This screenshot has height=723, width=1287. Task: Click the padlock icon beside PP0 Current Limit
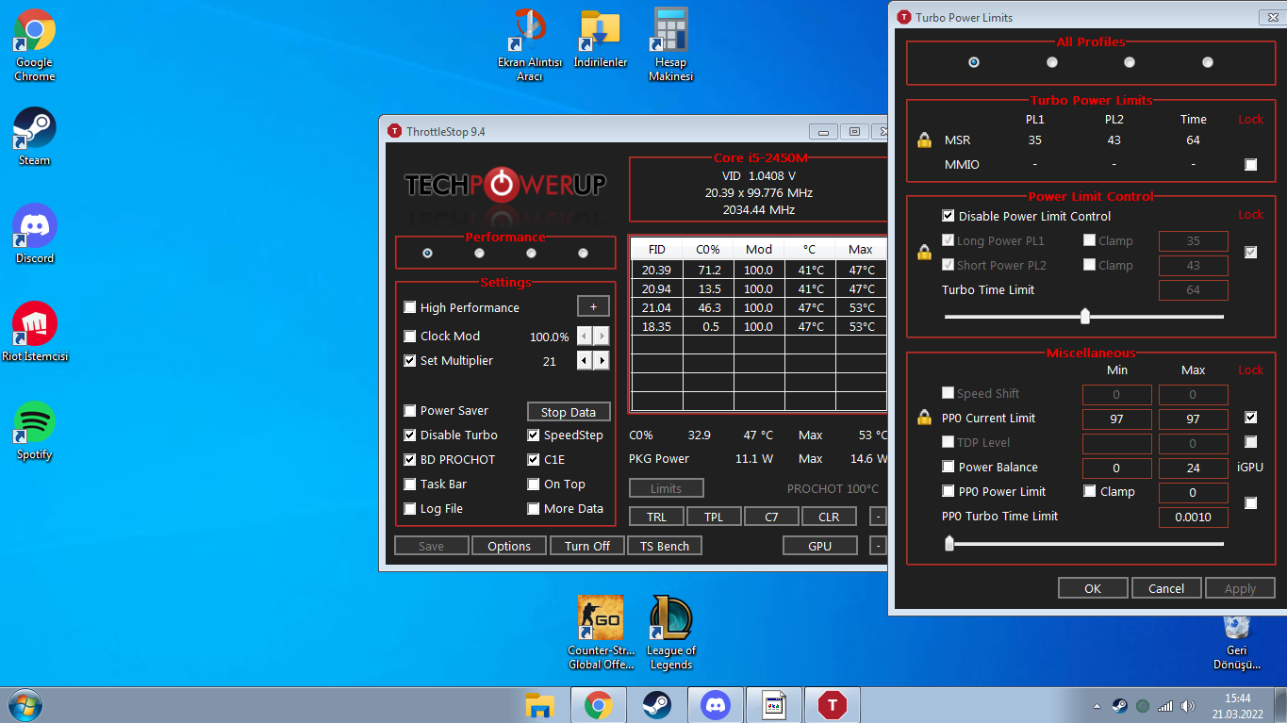[x=924, y=418]
